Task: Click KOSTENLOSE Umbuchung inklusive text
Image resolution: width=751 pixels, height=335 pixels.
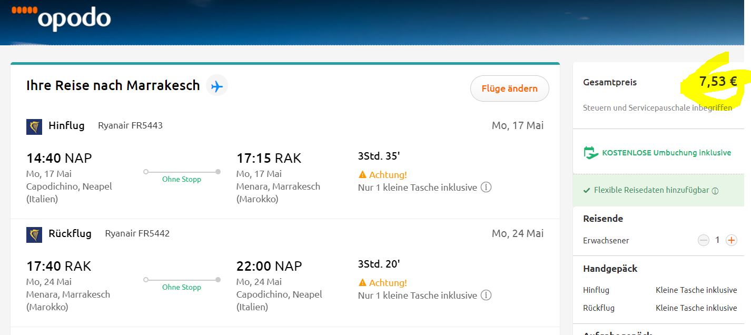Action: (x=666, y=153)
